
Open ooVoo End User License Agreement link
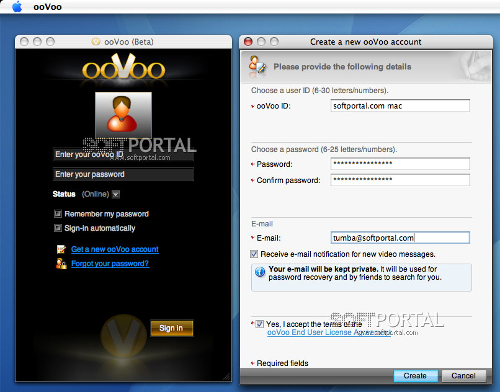329,332
